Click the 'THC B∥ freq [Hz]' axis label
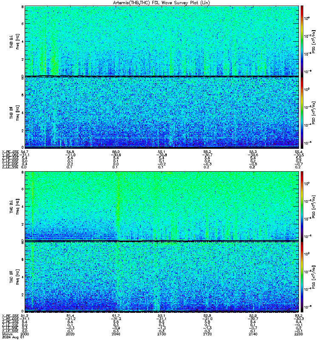319x340 pixels. pos(14,277)
